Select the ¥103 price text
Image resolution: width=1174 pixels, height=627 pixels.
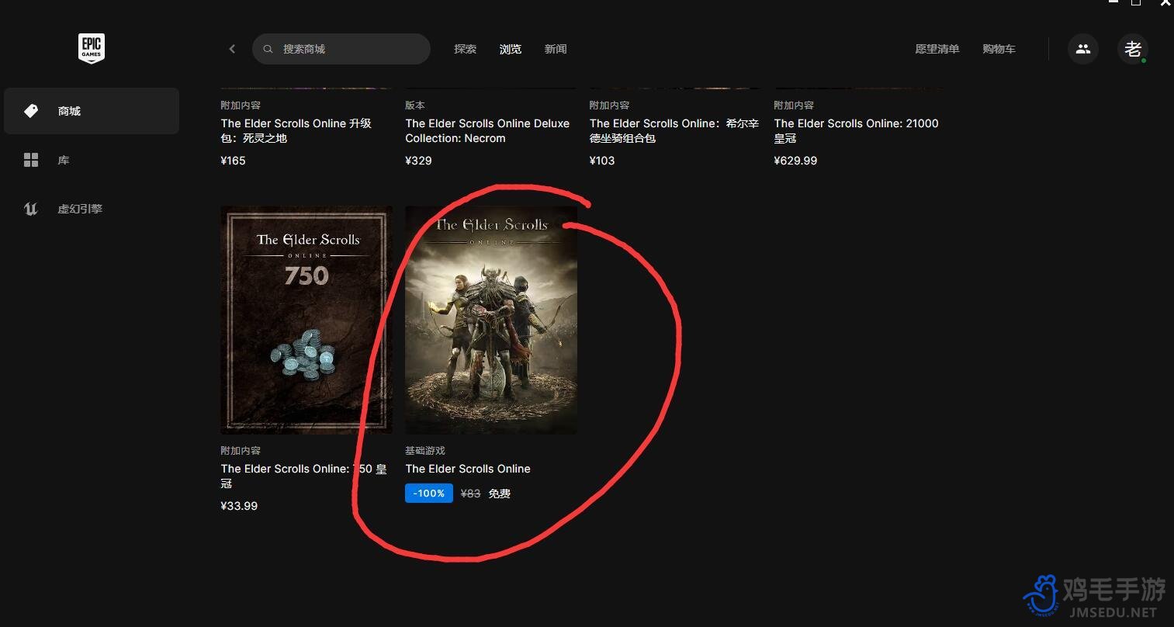[602, 161]
